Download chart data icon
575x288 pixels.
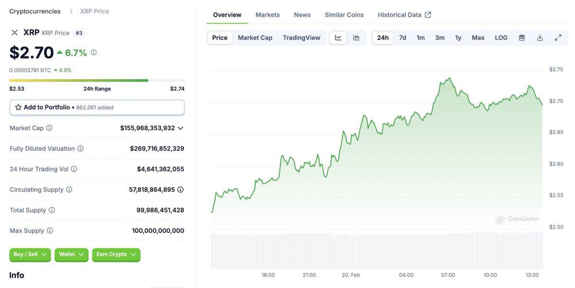pyautogui.click(x=540, y=38)
